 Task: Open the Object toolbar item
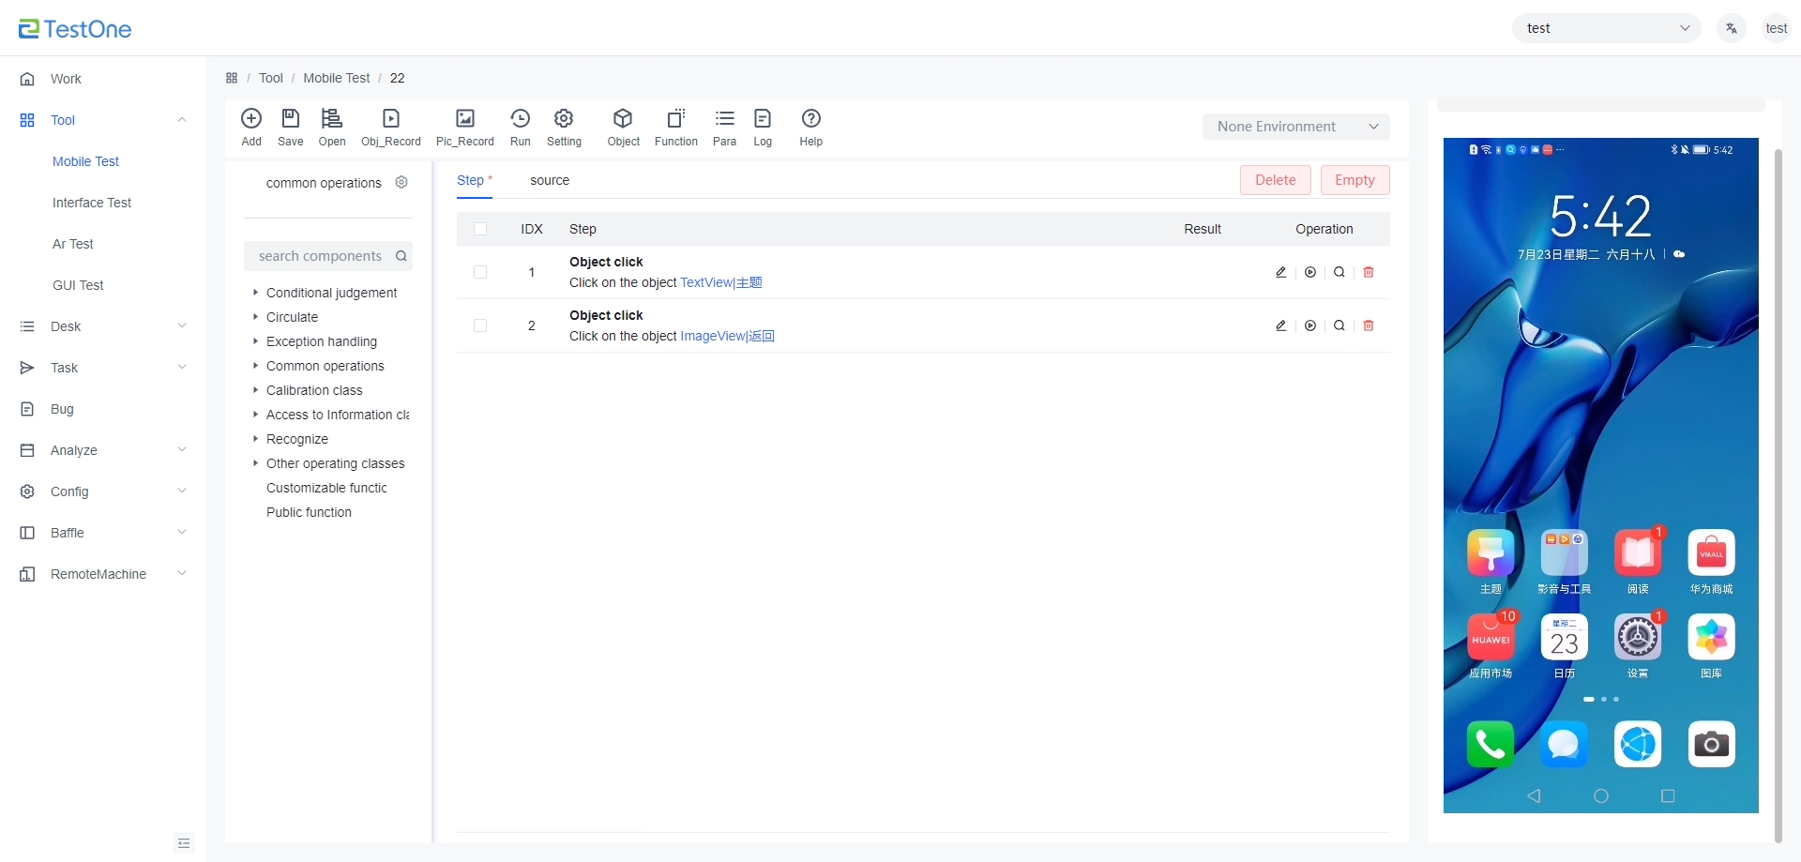pos(623,128)
